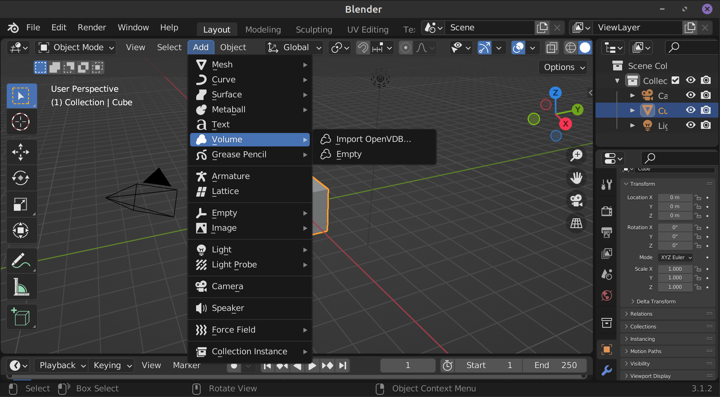Screen dimensions: 720x397
Task: Click the Scene name field
Action: (490, 28)
